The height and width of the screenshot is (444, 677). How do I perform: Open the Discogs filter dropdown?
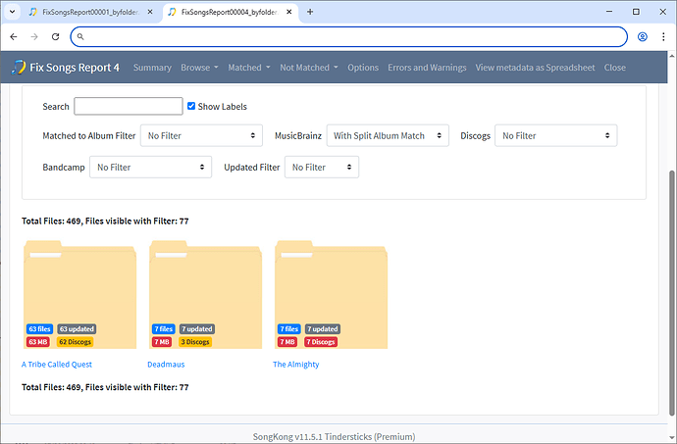556,135
